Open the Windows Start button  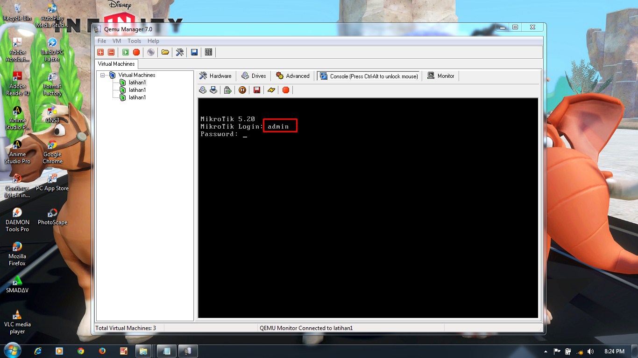click(x=13, y=350)
